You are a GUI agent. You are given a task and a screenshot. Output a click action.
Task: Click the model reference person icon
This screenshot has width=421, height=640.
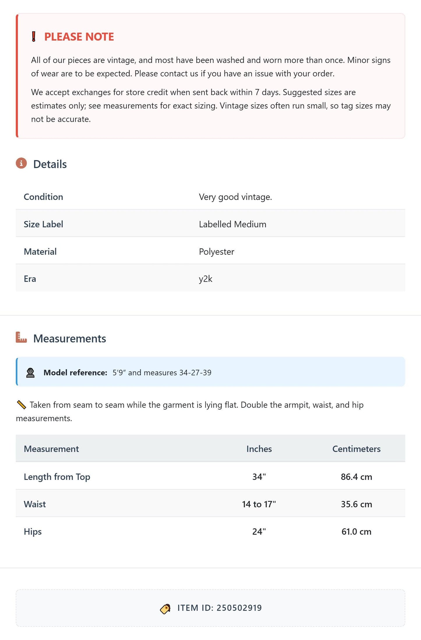click(30, 373)
